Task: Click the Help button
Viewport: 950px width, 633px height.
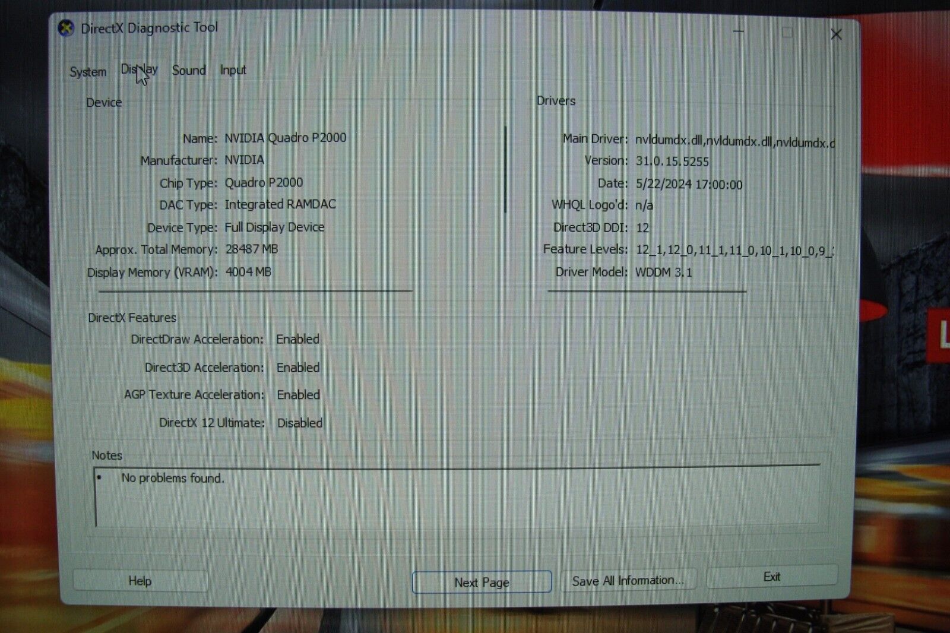Action: pos(140,581)
